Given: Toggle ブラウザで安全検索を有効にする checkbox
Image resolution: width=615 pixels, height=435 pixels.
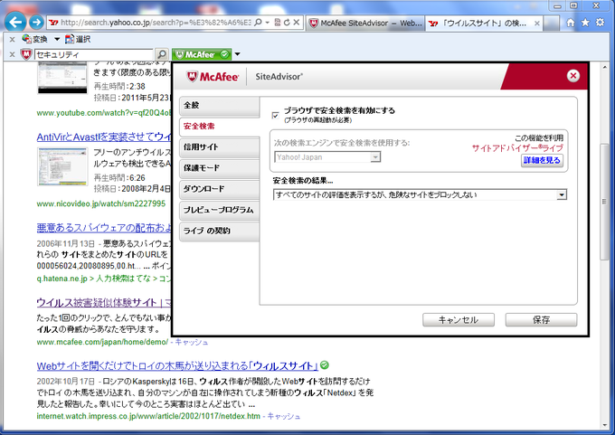Looking at the screenshot, I should (x=275, y=116).
